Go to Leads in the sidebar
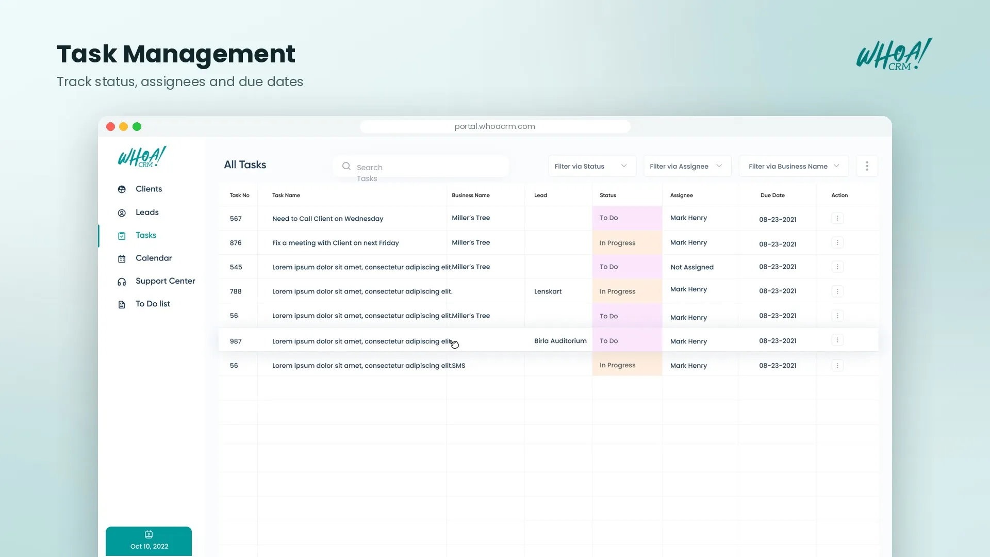The width and height of the screenshot is (990, 557). click(147, 212)
